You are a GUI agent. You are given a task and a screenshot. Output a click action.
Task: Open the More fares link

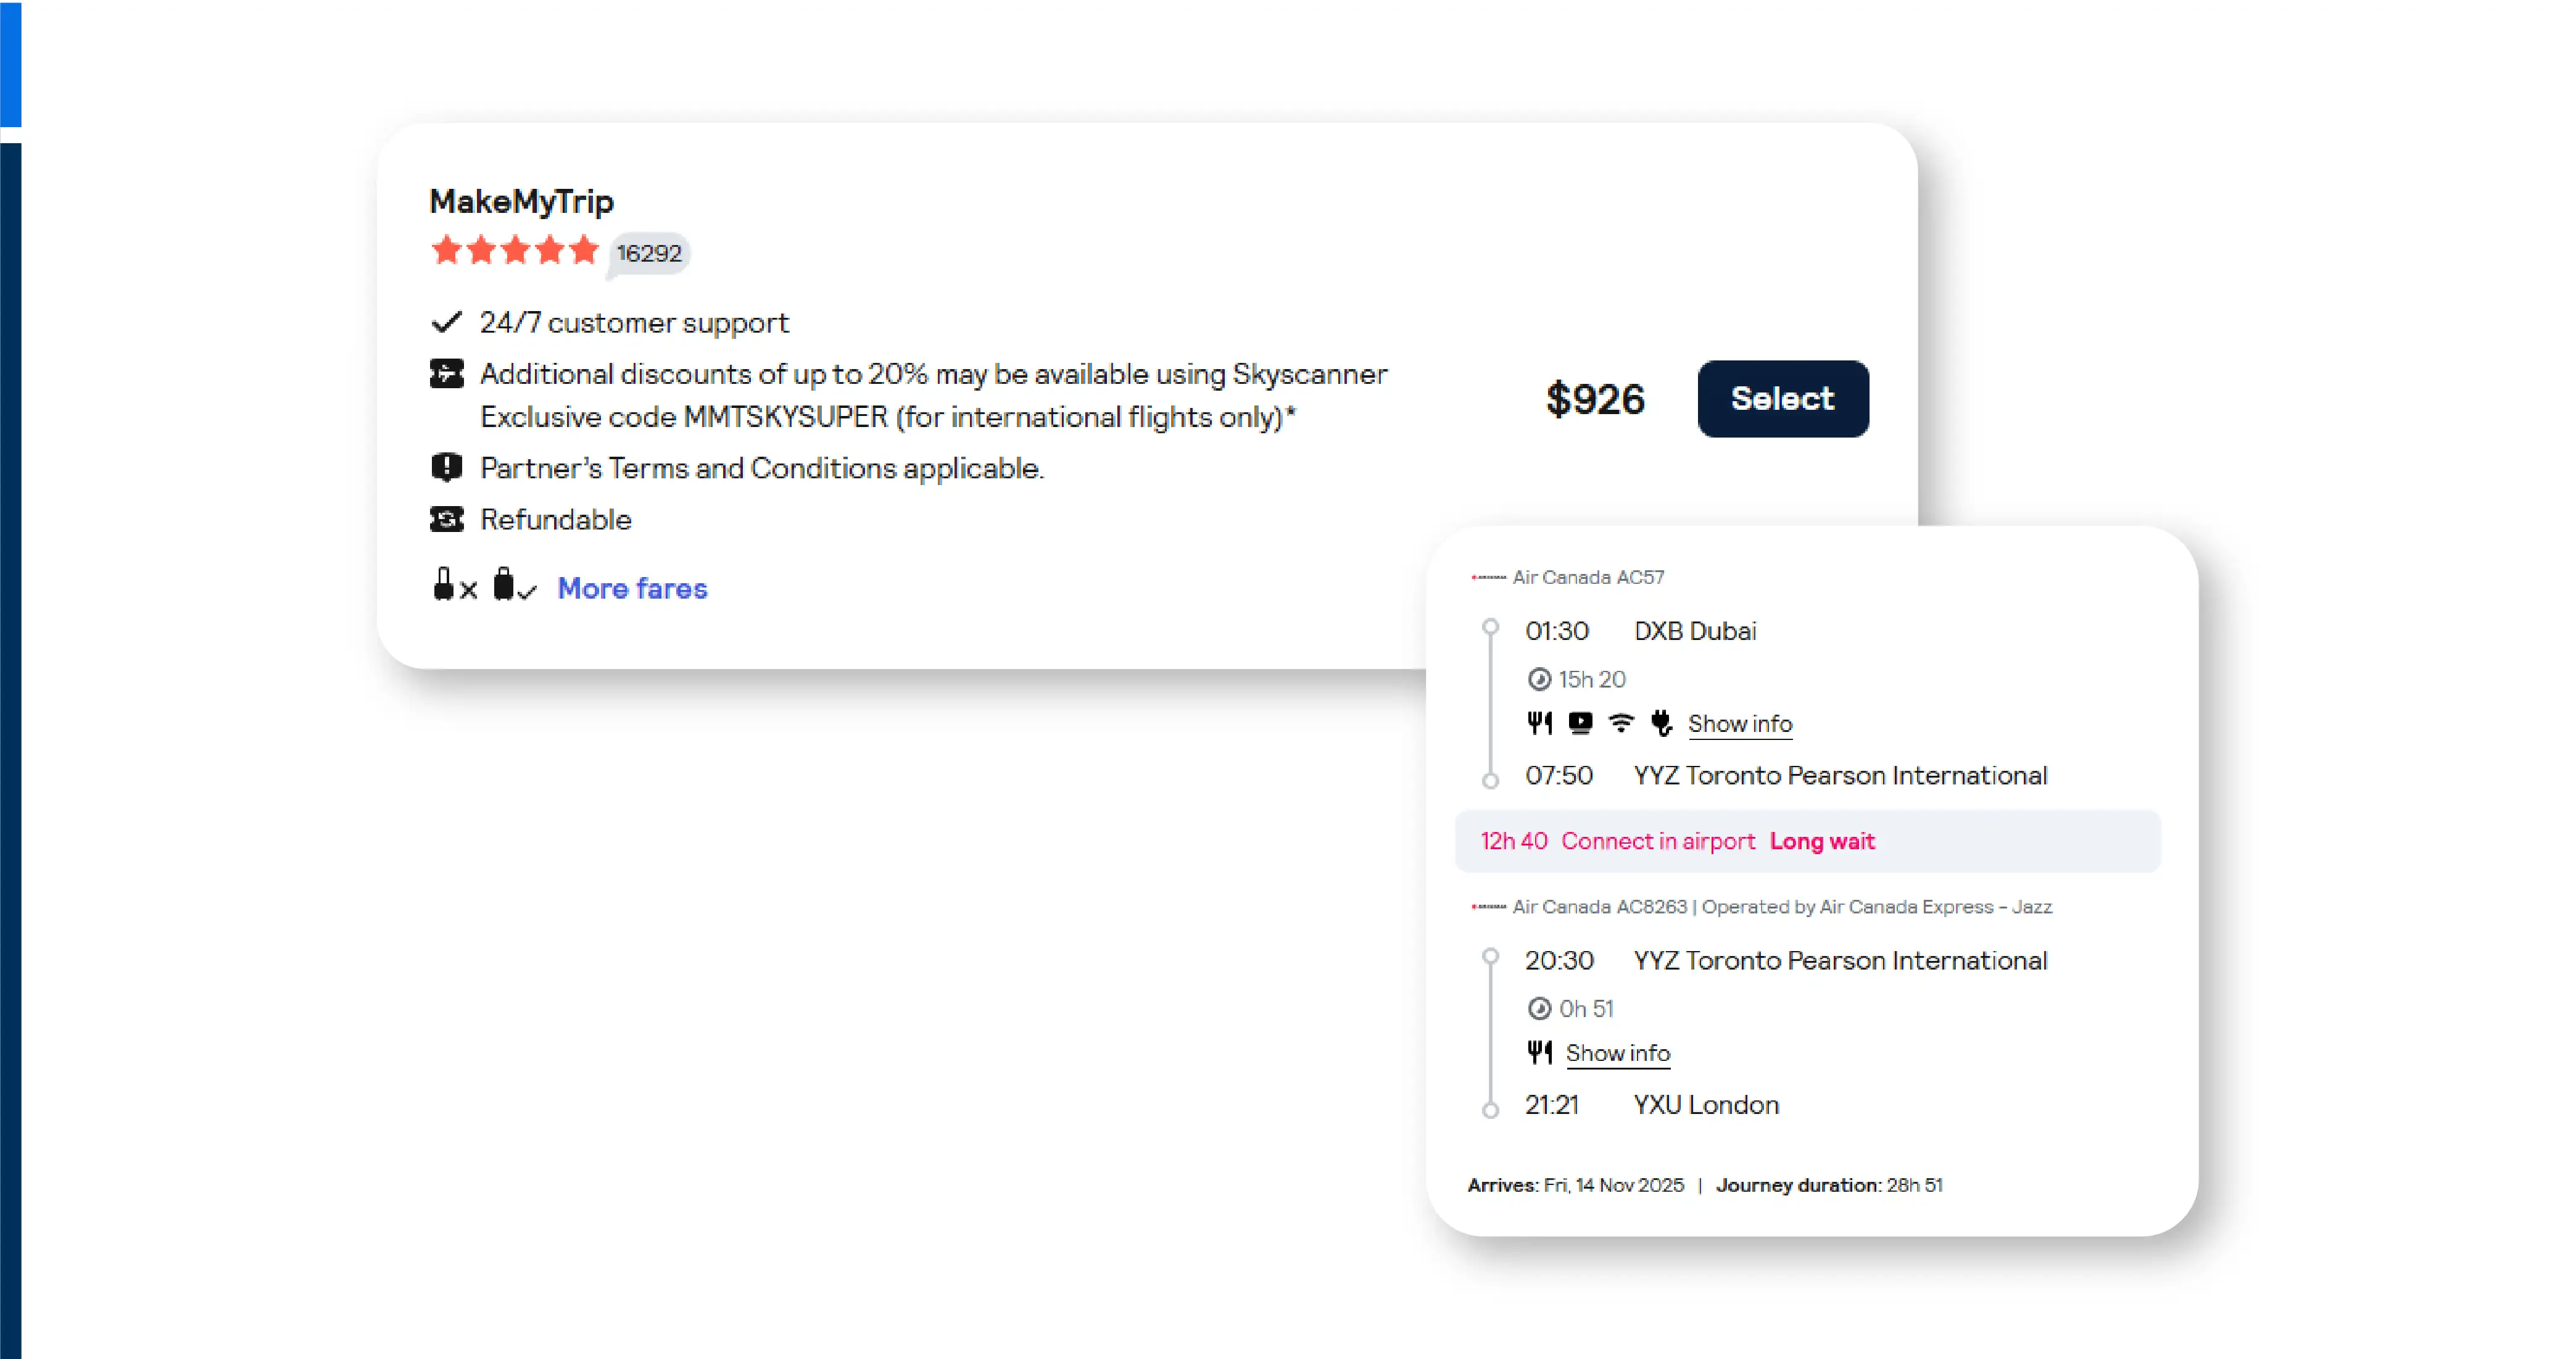click(x=632, y=588)
